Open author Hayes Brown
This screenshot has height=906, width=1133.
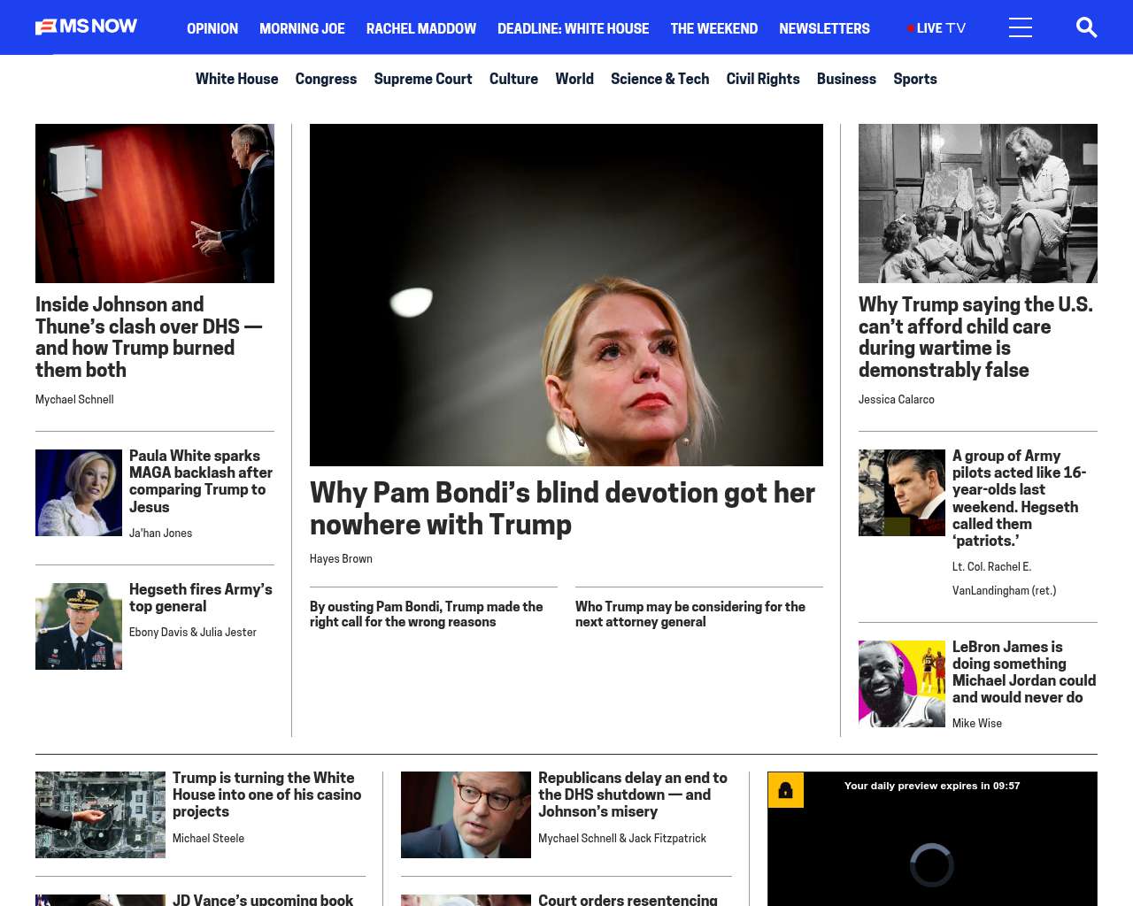coord(341,559)
